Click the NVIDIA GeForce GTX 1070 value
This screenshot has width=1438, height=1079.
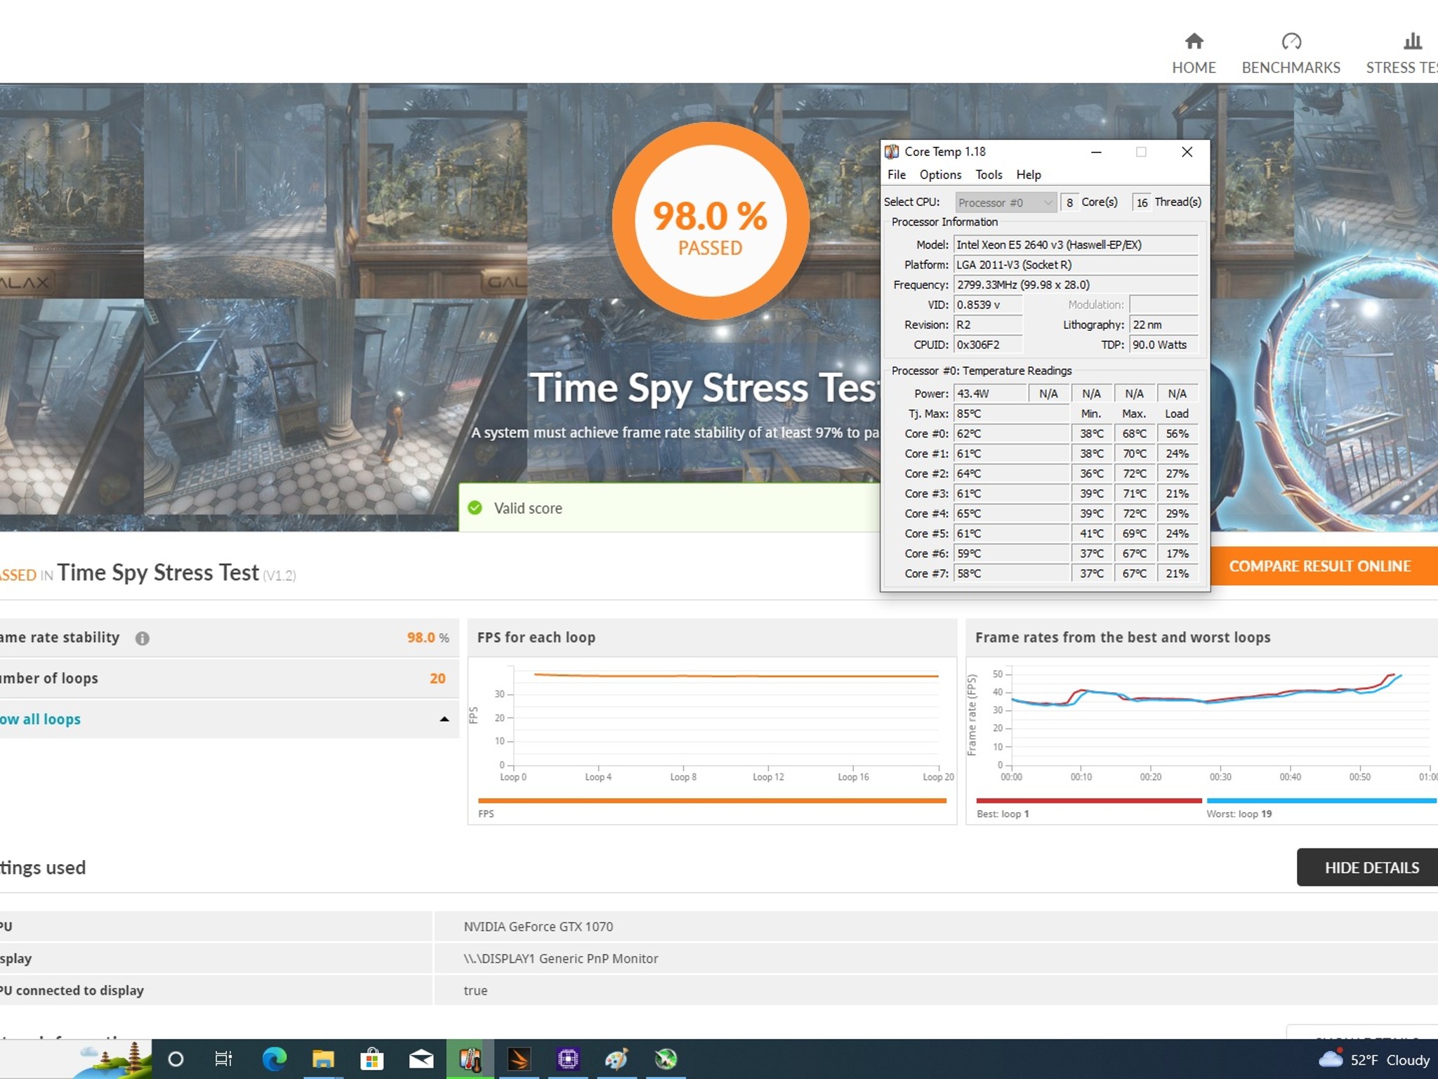[538, 927]
